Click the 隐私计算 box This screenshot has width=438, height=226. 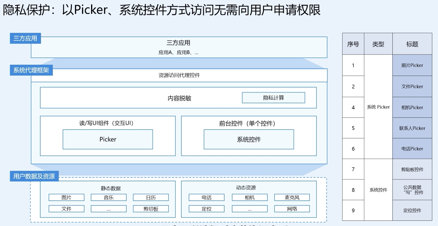pyautogui.click(x=273, y=98)
